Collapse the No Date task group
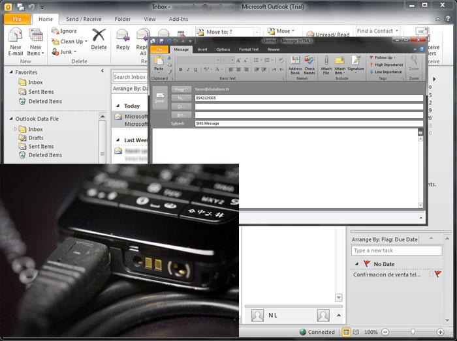 click(357, 264)
